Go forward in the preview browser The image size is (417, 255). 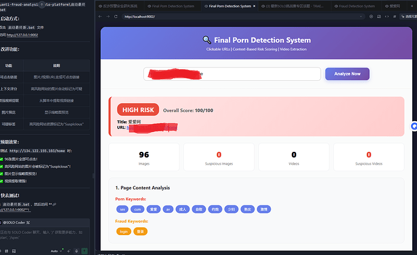click(108, 16)
